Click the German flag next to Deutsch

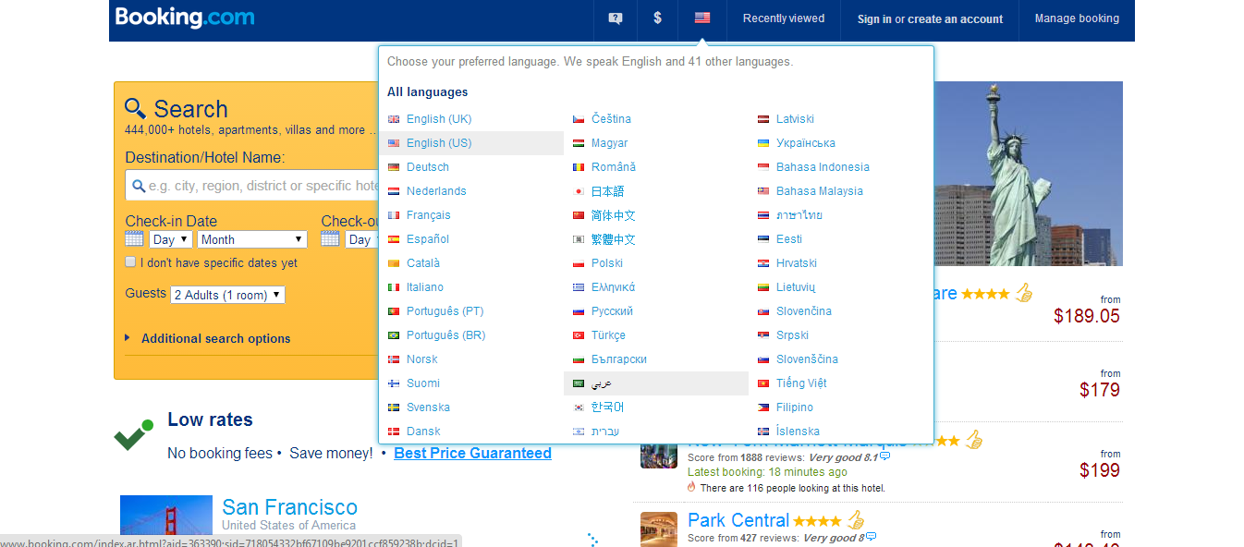394,167
